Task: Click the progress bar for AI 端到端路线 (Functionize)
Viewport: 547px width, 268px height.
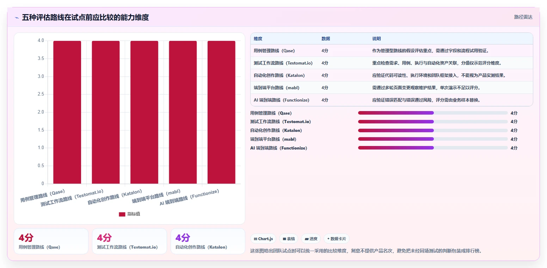Action: point(433,148)
